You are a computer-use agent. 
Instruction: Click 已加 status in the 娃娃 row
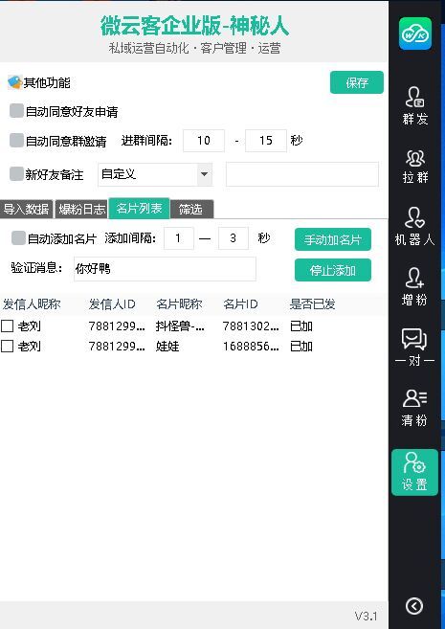pyautogui.click(x=301, y=347)
